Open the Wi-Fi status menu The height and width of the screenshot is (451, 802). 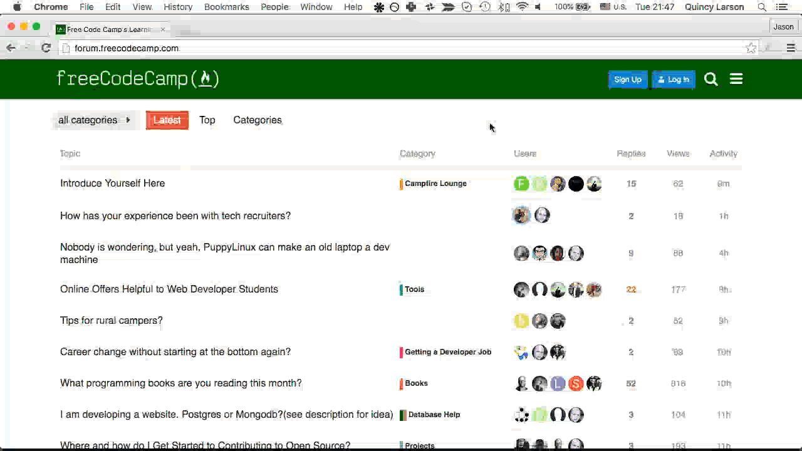(x=522, y=7)
